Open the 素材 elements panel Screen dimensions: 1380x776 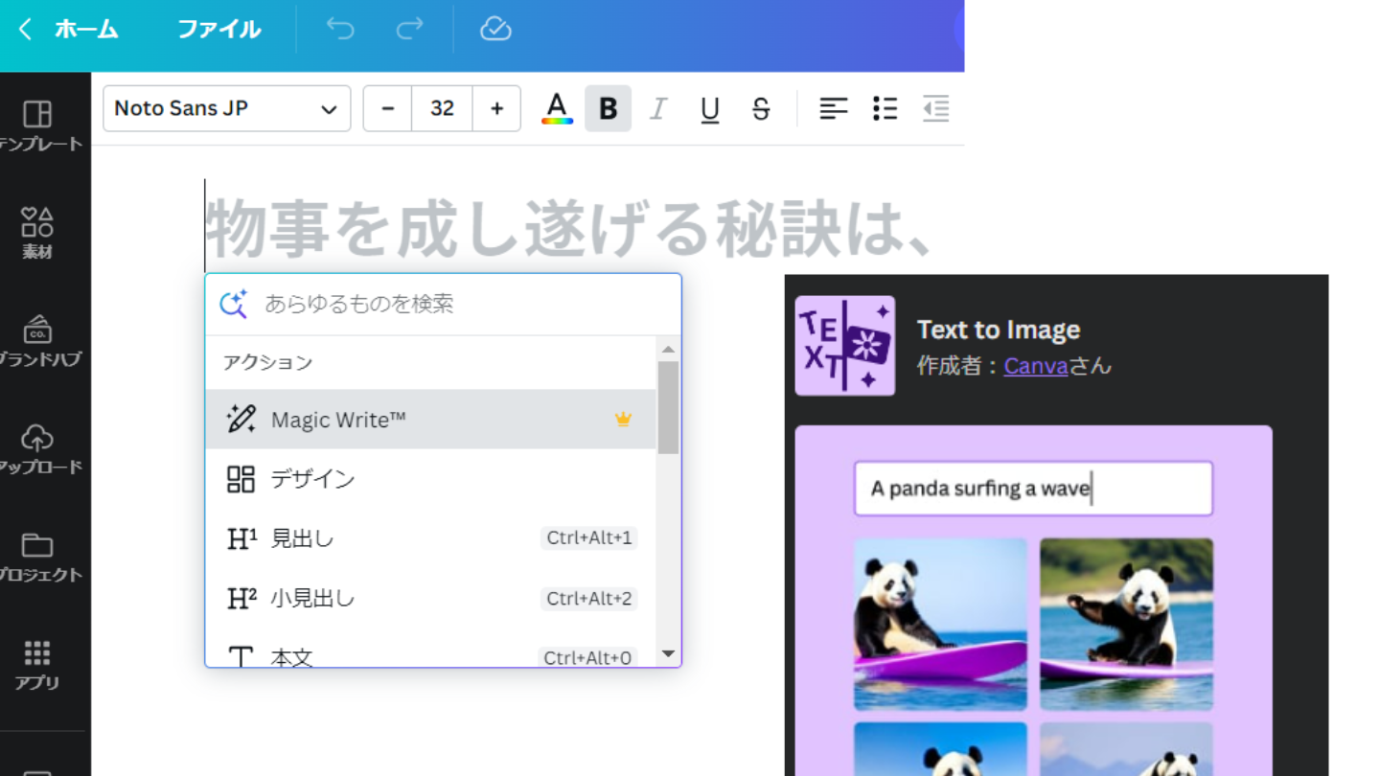(37, 233)
